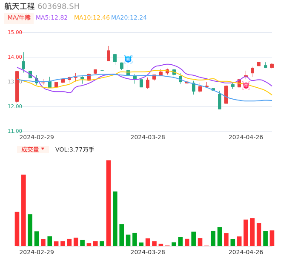The height and width of the screenshot is (258, 292).
Task: Click the stock code 603698.SH
Action: point(58,6)
